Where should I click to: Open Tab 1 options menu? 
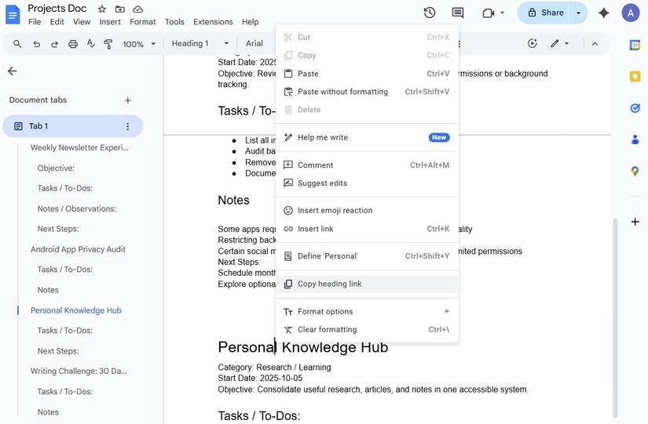[128, 126]
